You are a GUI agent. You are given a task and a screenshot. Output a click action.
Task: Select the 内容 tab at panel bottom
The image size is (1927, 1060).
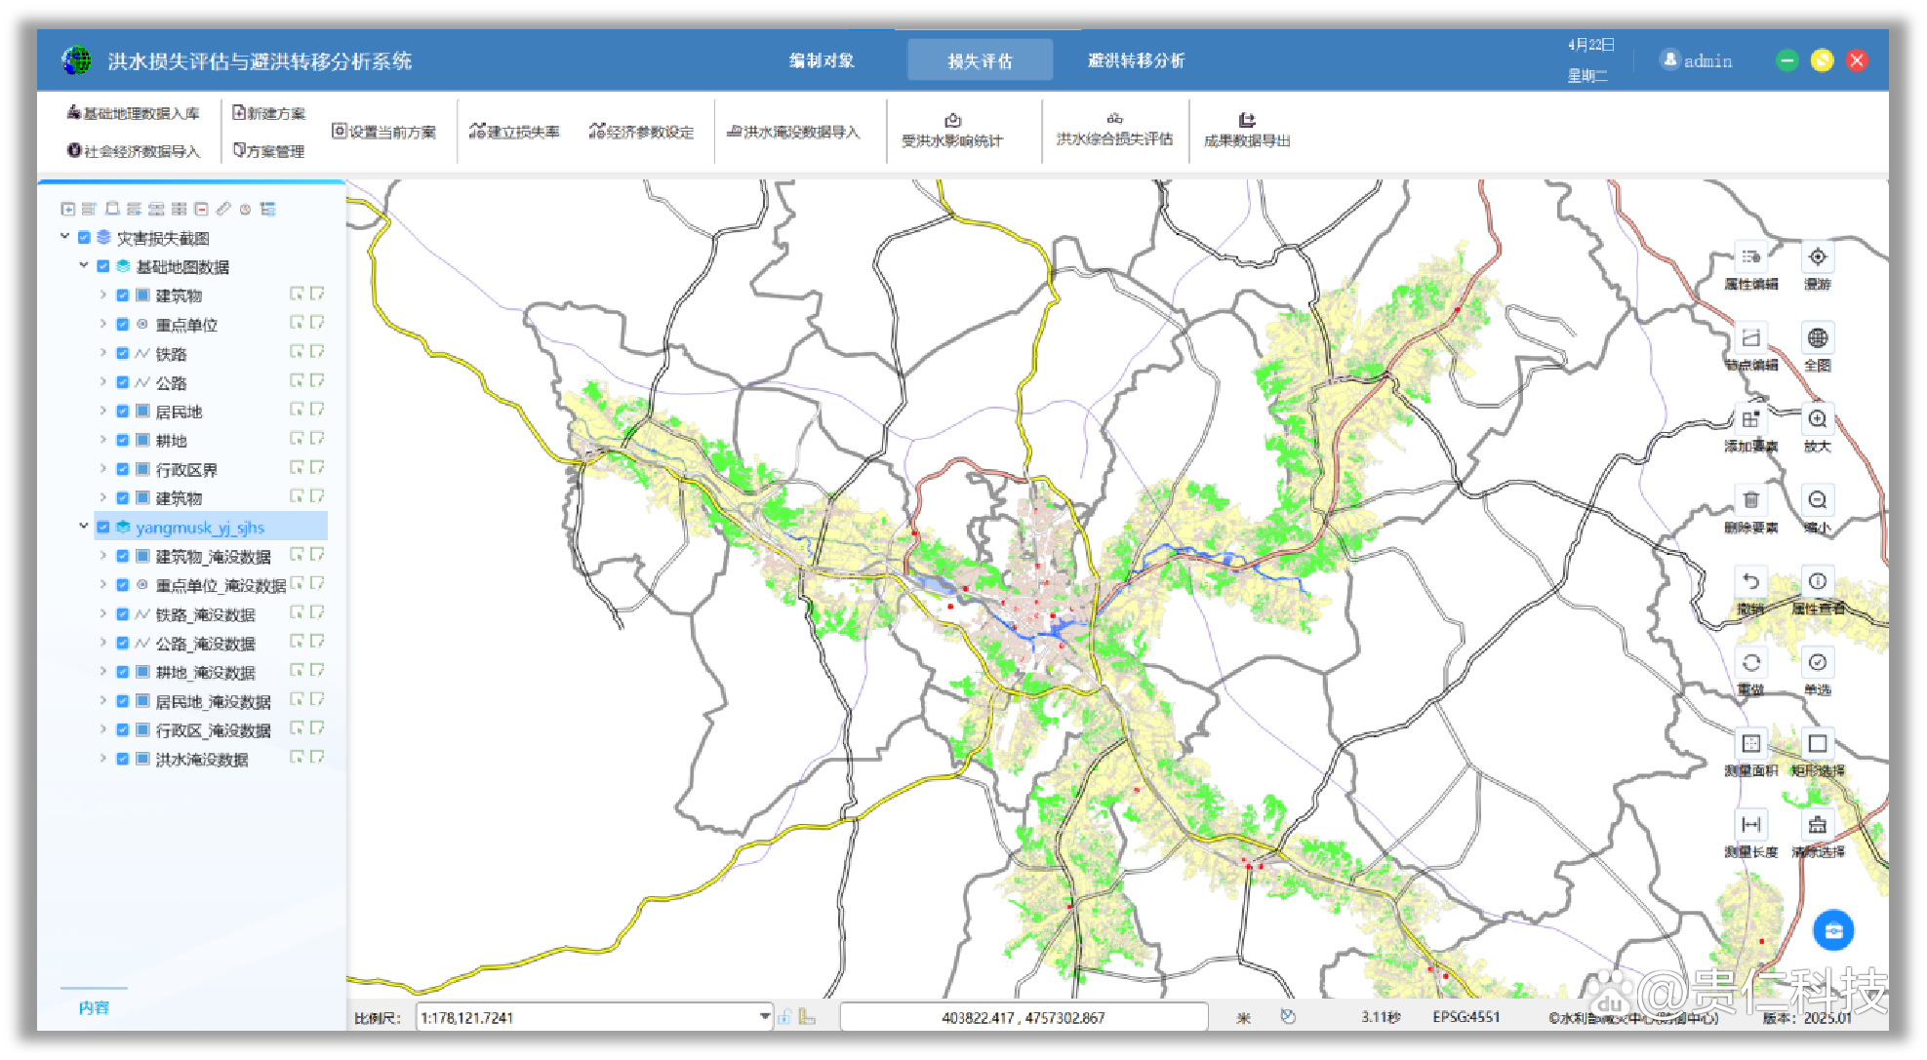(x=95, y=1007)
